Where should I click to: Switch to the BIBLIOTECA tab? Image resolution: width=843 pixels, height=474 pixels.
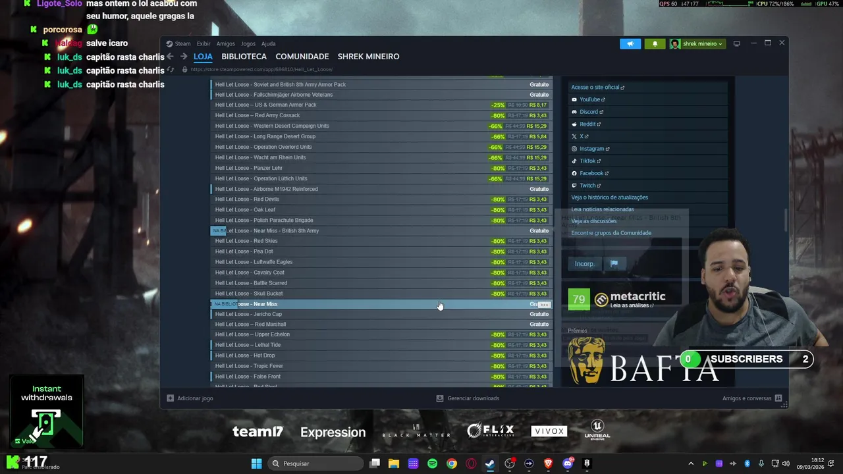click(244, 57)
